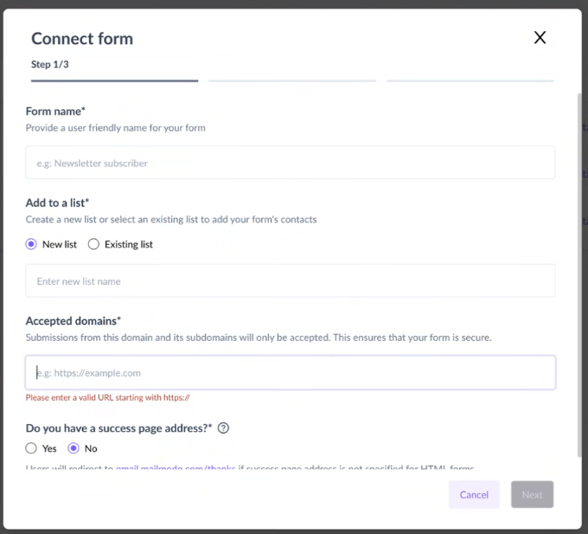Click the second step progress bar segment
The image size is (588, 534).
point(292,80)
